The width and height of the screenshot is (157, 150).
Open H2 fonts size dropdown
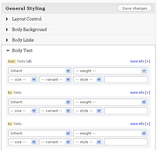[x=23, y=142]
